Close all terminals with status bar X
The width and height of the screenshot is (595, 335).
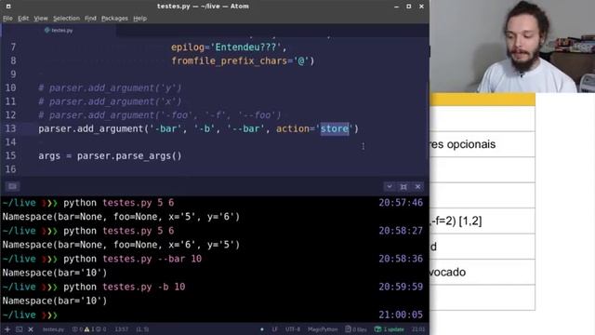[x=31, y=329]
